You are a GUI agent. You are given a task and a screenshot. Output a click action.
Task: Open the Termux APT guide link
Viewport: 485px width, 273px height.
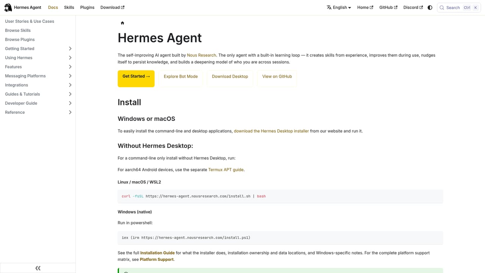tap(226, 170)
